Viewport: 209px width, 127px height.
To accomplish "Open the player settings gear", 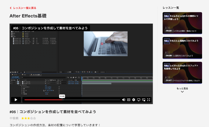I will pos(134,100).
